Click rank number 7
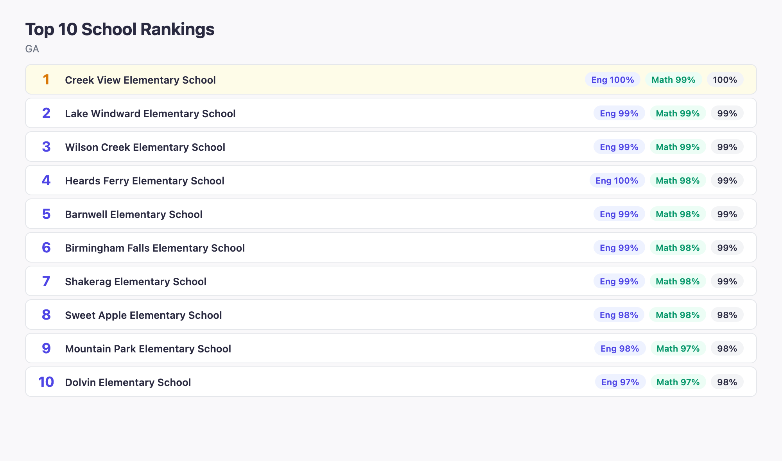Screen dimensions: 782x461 pos(46,281)
